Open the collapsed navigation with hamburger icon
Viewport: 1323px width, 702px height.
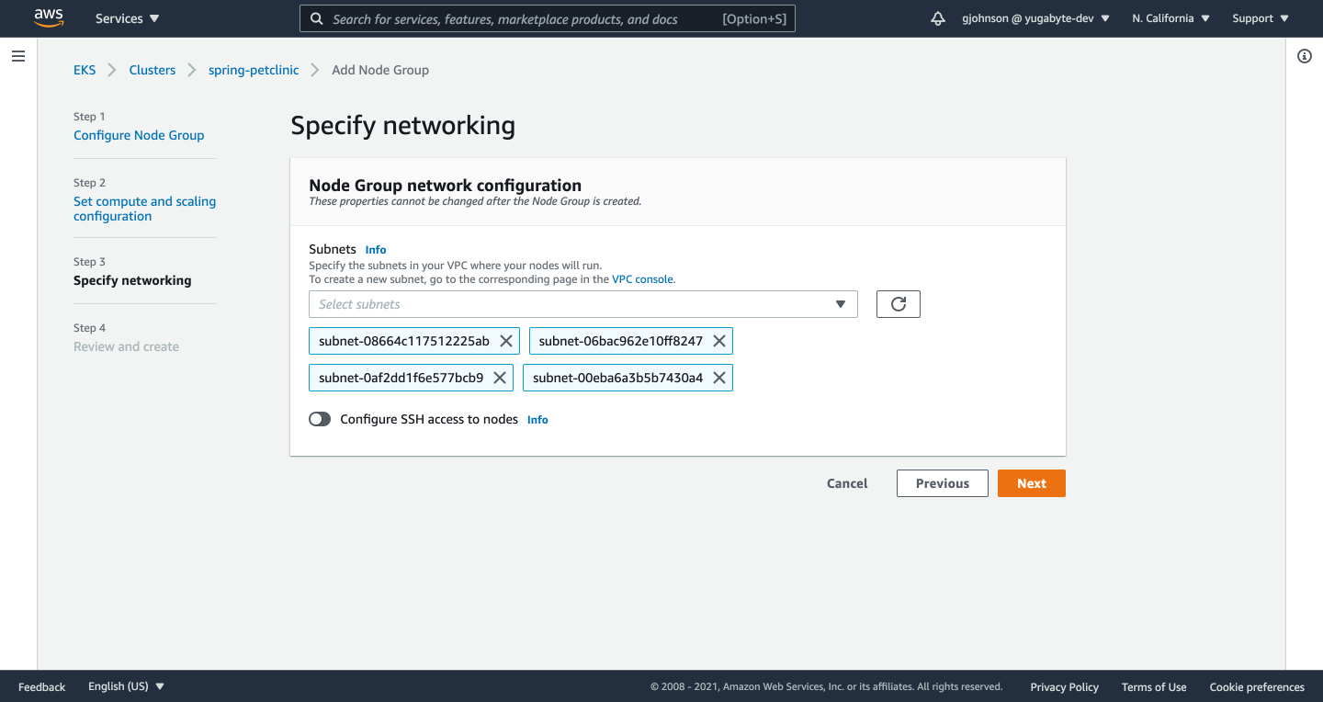click(x=17, y=56)
